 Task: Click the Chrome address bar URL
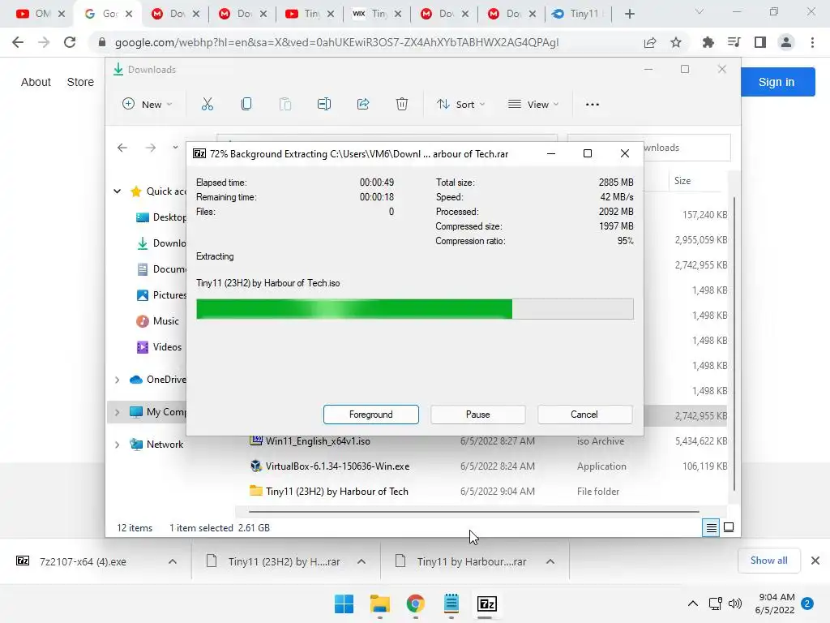coord(336,42)
